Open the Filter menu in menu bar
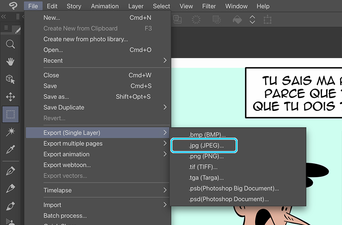Screen dimensions: 342x225 click(209, 6)
